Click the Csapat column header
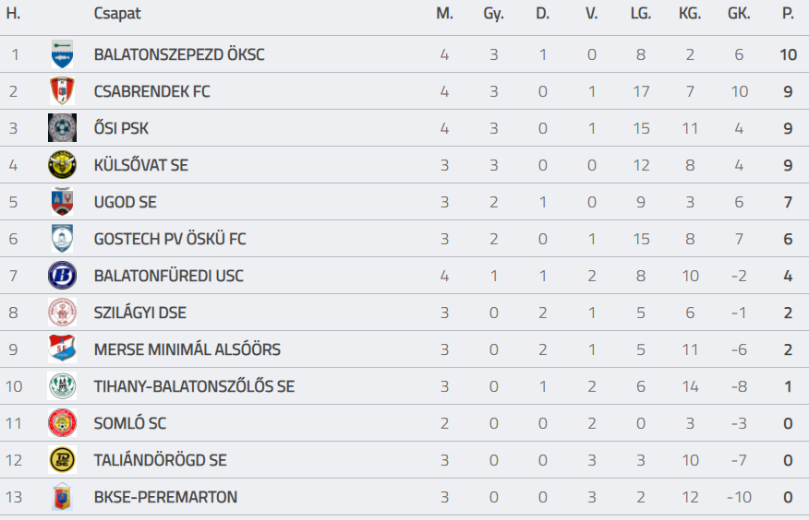This screenshot has height=520, width=809. click(x=117, y=14)
